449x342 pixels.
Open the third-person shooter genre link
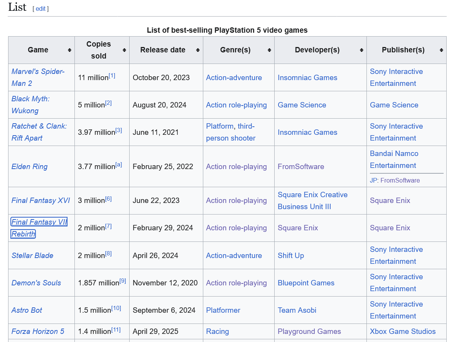click(231, 138)
